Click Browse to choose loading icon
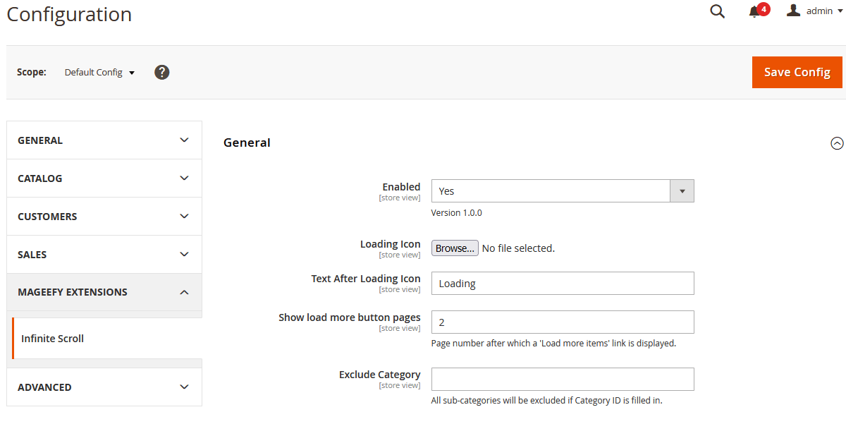The image size is (846, 424). click(x=455, y=248)
